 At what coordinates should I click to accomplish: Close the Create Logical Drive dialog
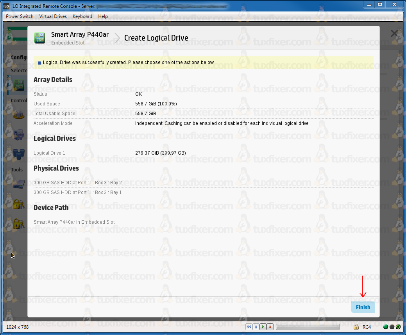click(x=394, y=34)
